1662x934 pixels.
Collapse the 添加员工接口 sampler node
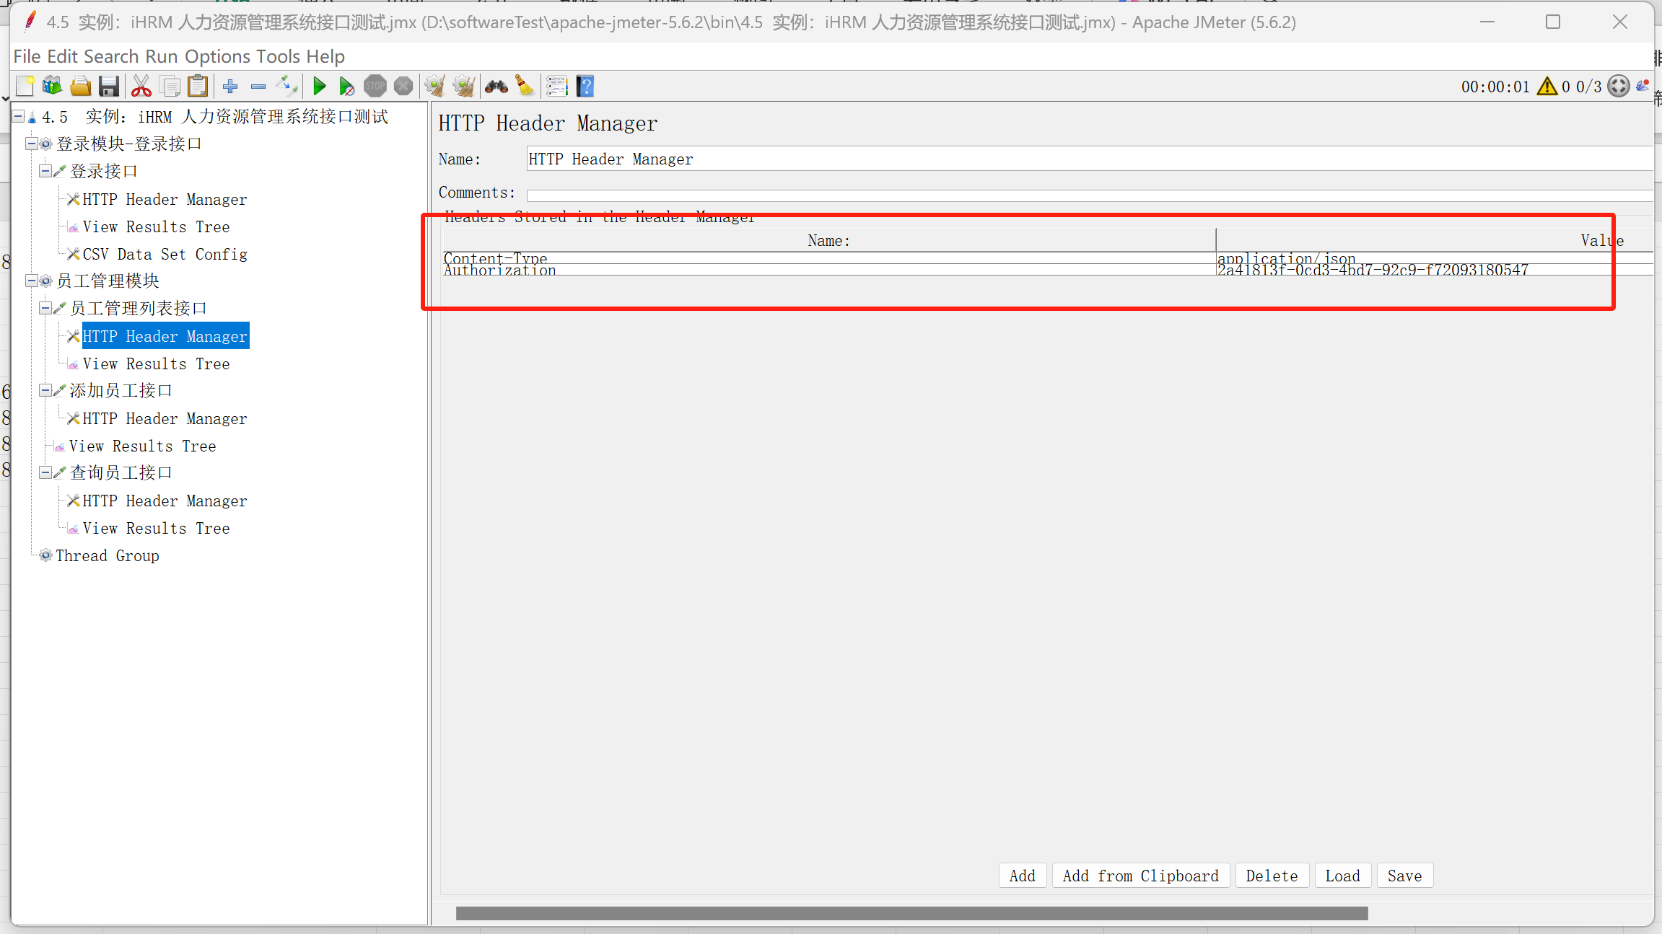[45, 391]
